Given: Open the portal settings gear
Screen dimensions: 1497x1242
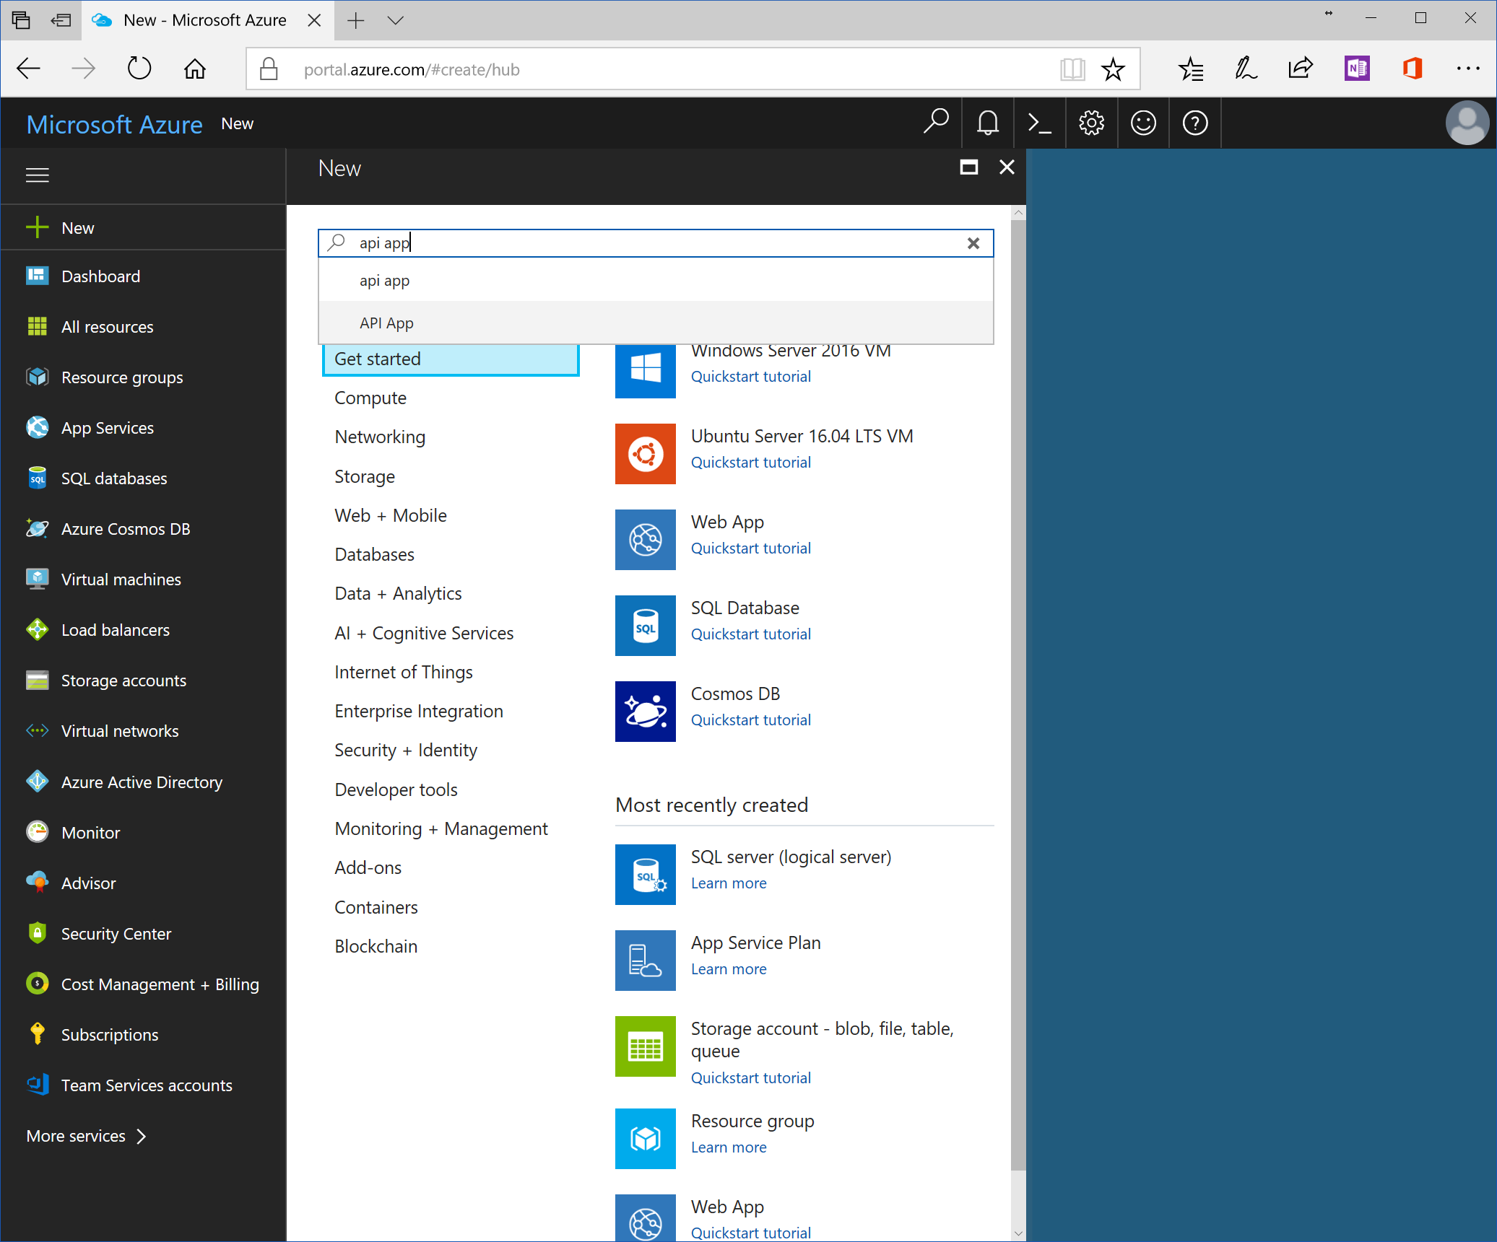Looking at the screenshot, I should (1091, 123).
